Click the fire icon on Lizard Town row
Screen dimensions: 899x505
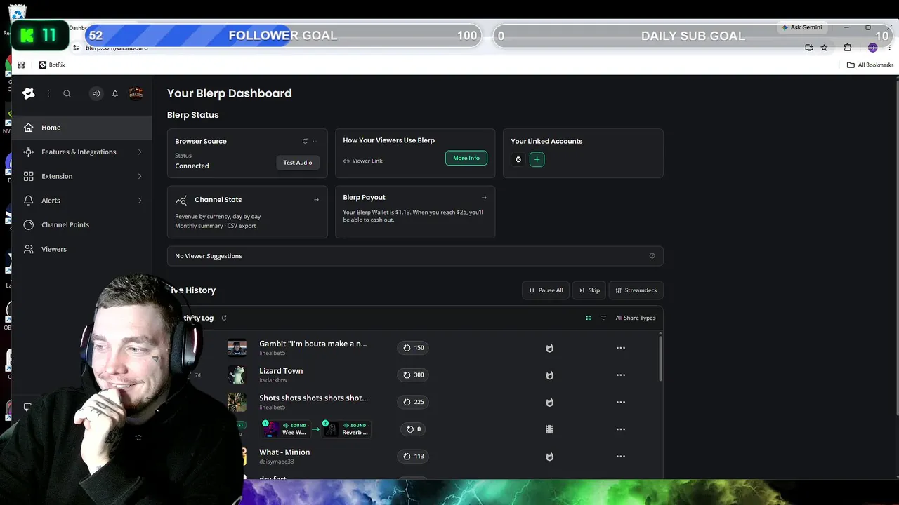pyautogui.click(x=549, y=375)
